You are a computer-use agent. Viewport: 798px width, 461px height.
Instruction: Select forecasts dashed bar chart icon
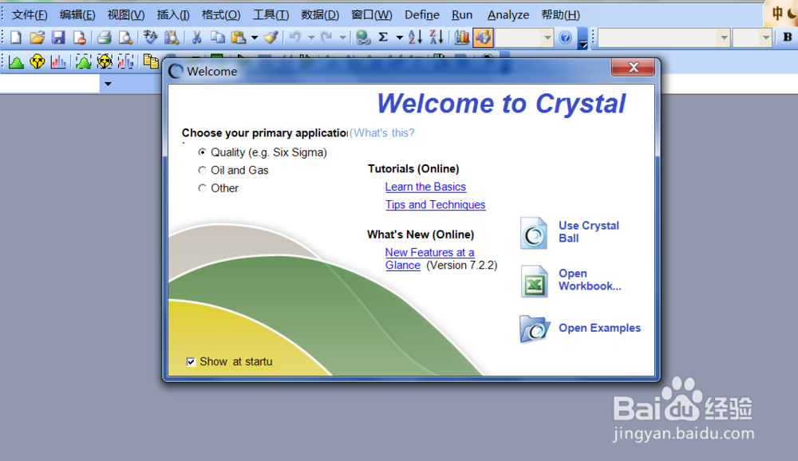click(125, 62)
